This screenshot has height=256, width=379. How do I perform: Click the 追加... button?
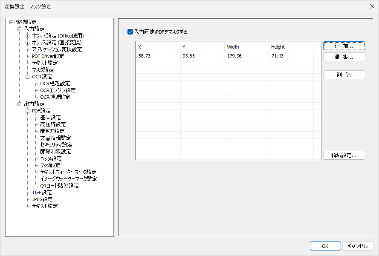344,46
